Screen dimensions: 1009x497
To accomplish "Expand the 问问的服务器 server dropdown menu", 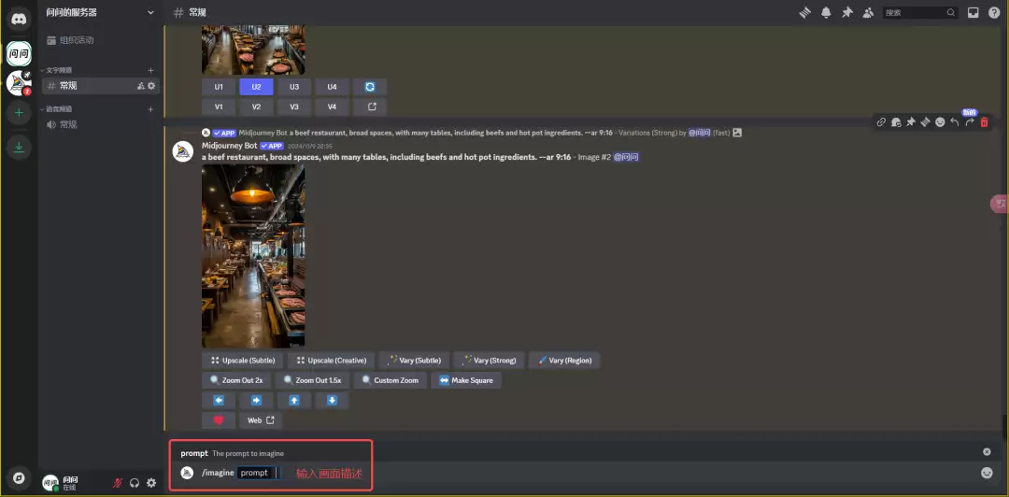I will tap(151, 12).
